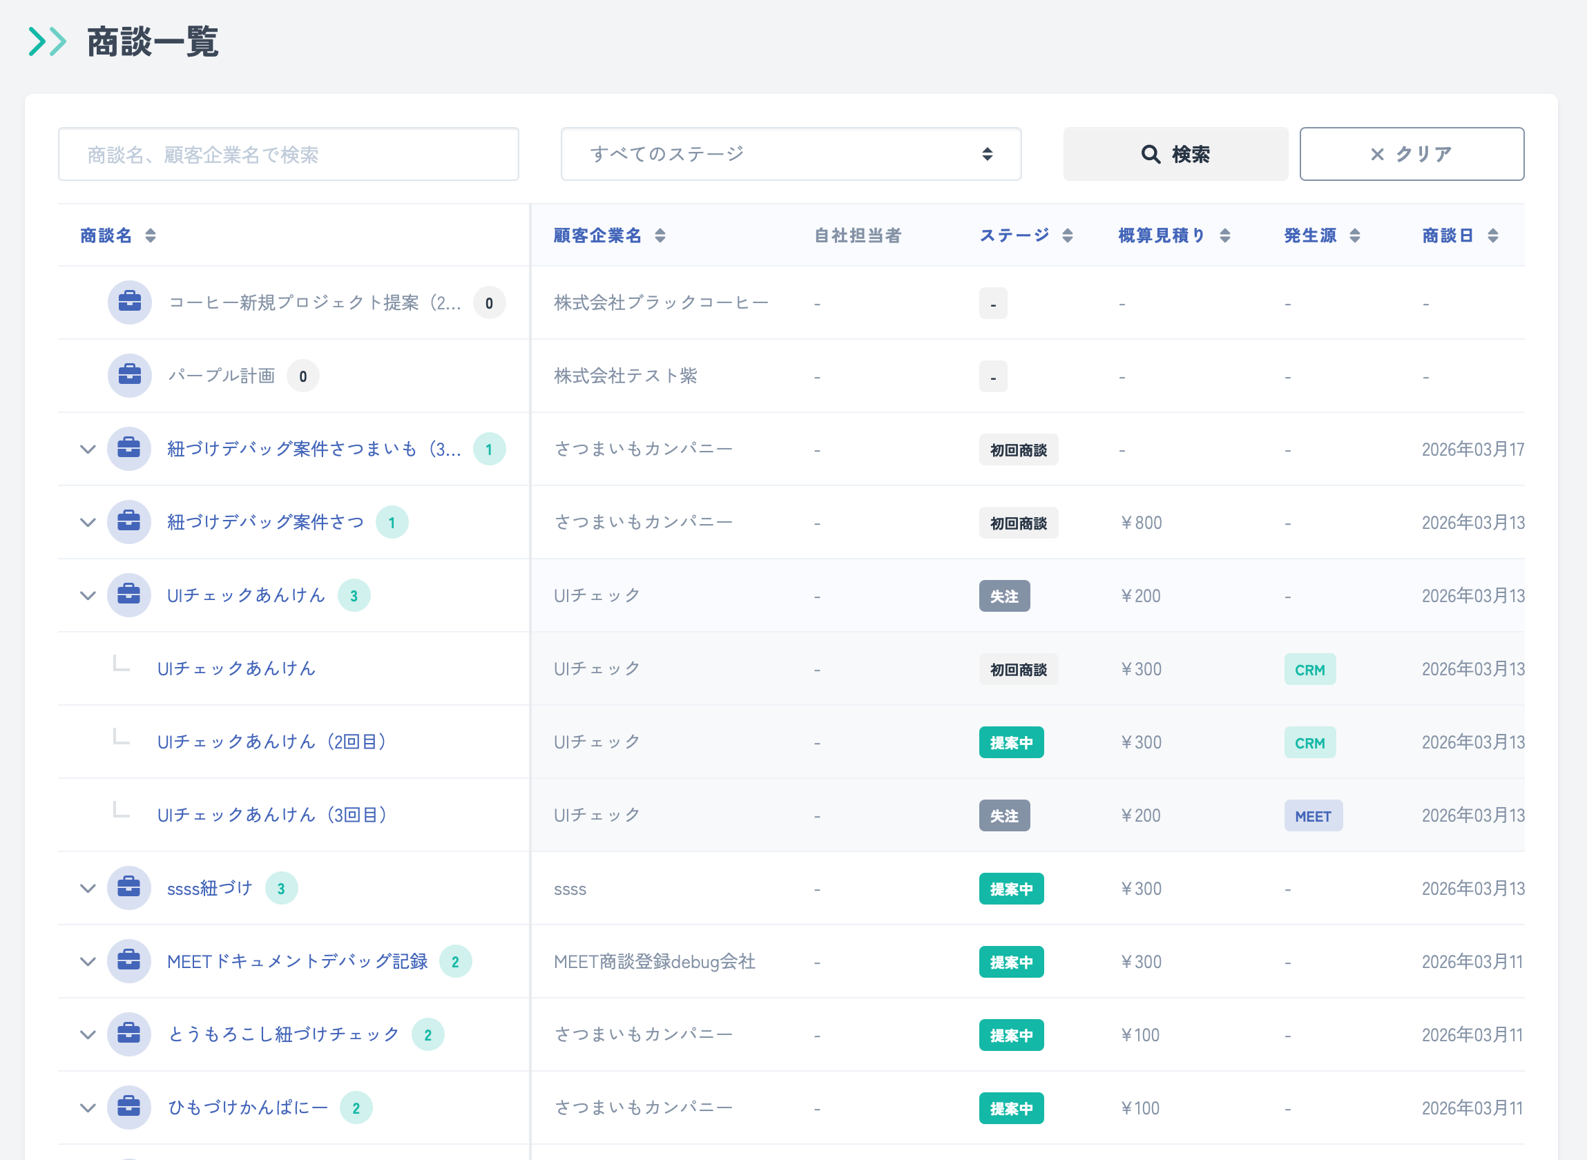Image resolution: width=1587 pixels, height=1160 pixels.
Task: Expand the ssss紐づけ row chevron
Action: [x=88, y=888]
